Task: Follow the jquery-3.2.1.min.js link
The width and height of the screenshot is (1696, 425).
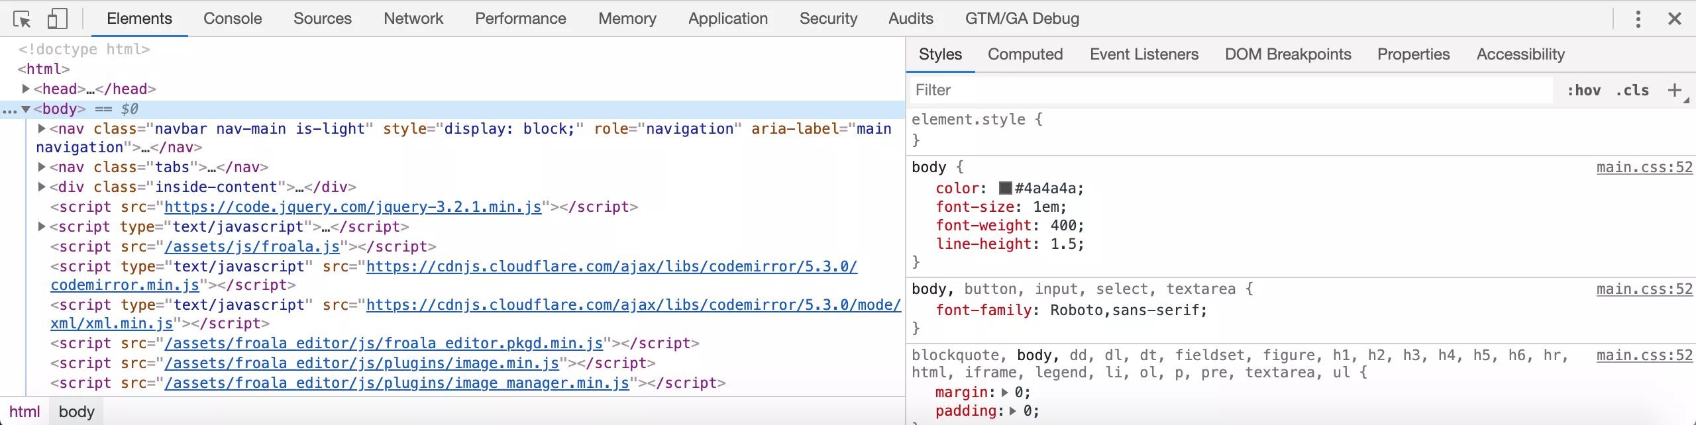Action: tap(352, 207)
